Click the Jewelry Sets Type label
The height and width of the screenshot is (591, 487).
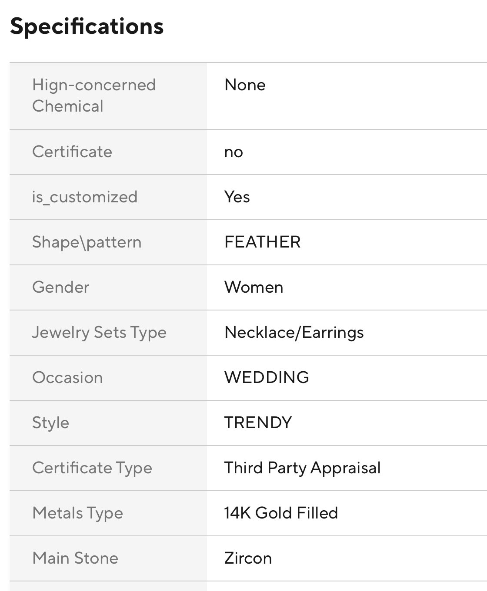(x=99, y=333)
